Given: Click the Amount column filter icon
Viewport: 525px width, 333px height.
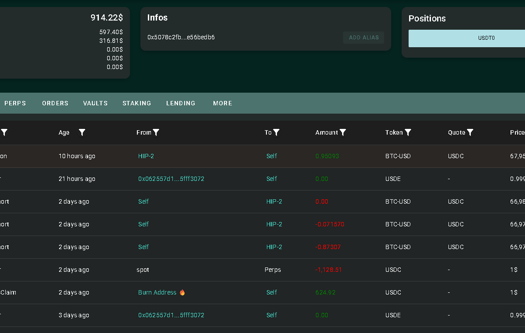Looking at the screenshot, I should 343,132.
